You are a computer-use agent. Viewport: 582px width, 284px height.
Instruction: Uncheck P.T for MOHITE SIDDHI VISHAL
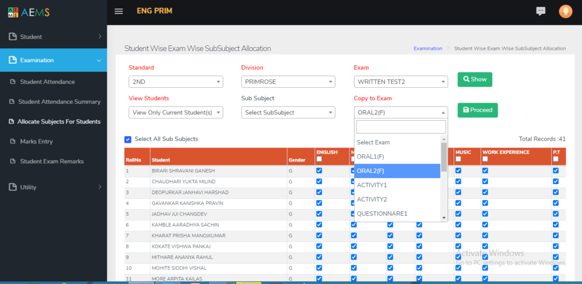[556, 268]
